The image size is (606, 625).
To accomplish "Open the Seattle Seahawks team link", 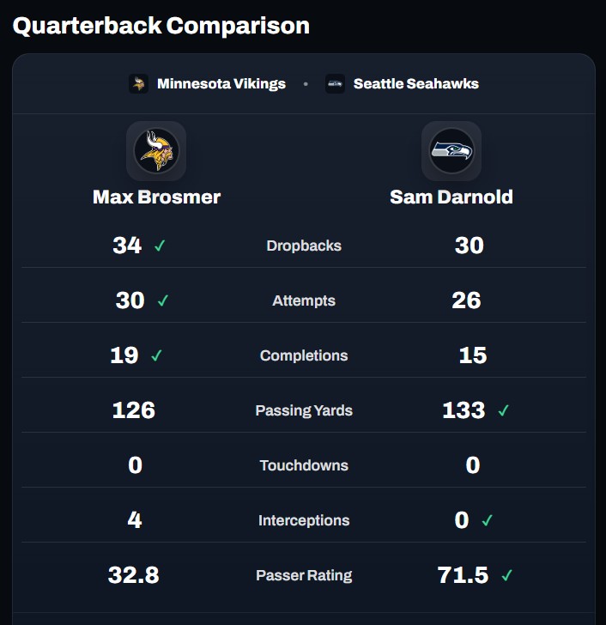I will (x=416, y=84).
